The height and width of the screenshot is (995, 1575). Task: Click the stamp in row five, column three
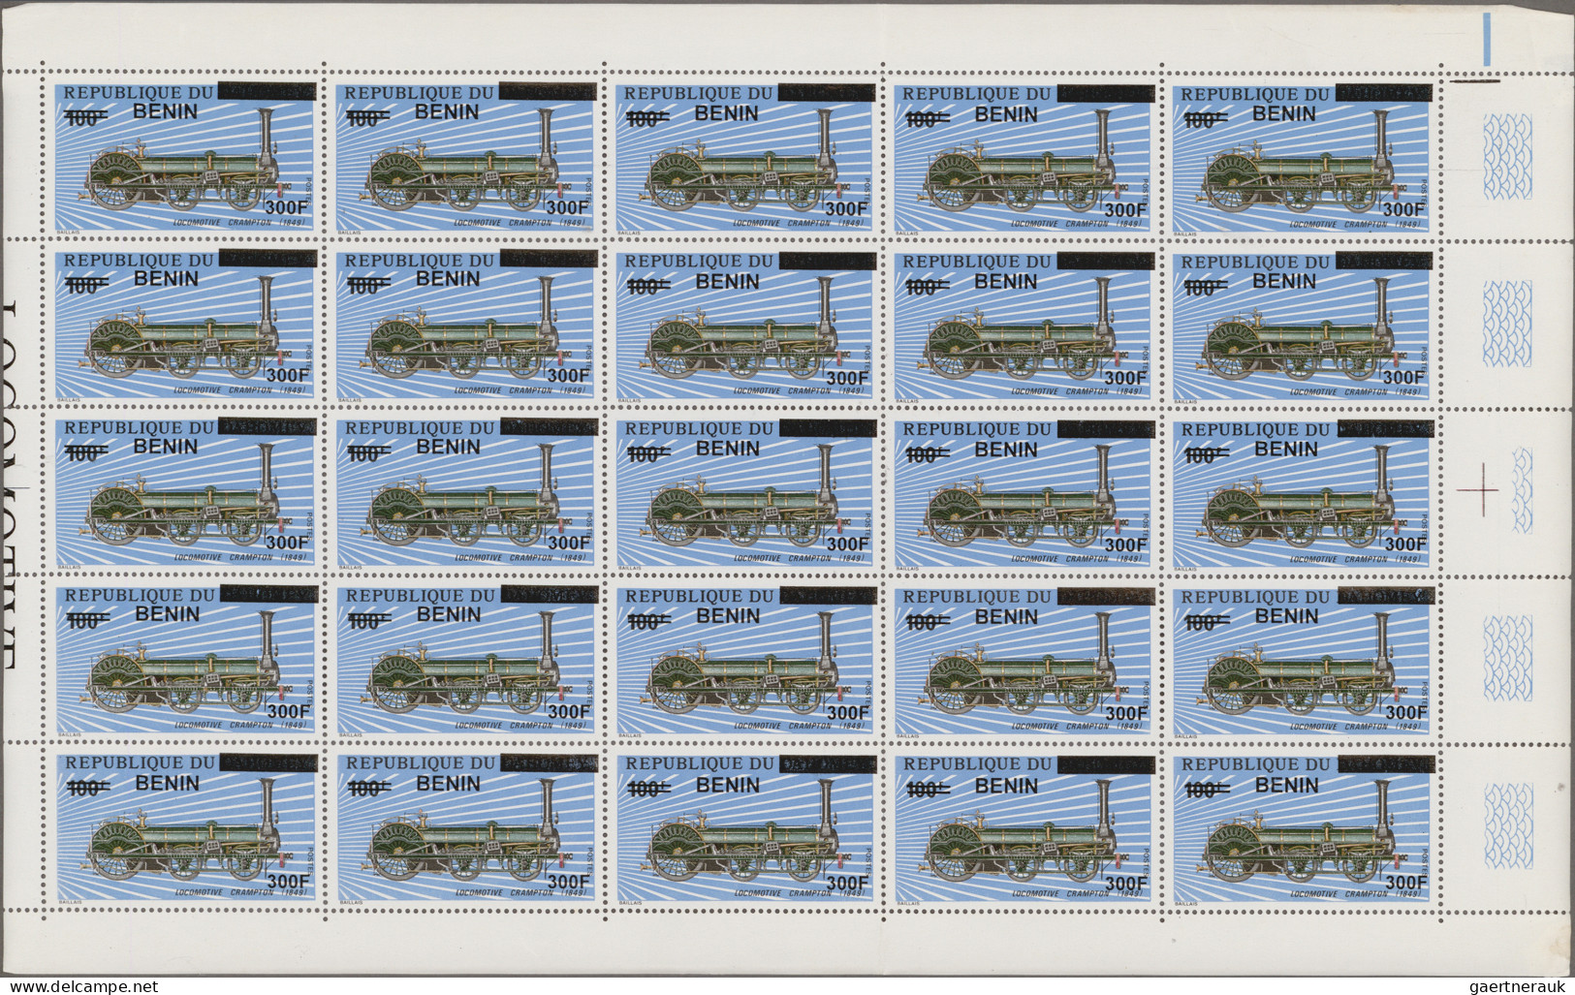[745, 827]
